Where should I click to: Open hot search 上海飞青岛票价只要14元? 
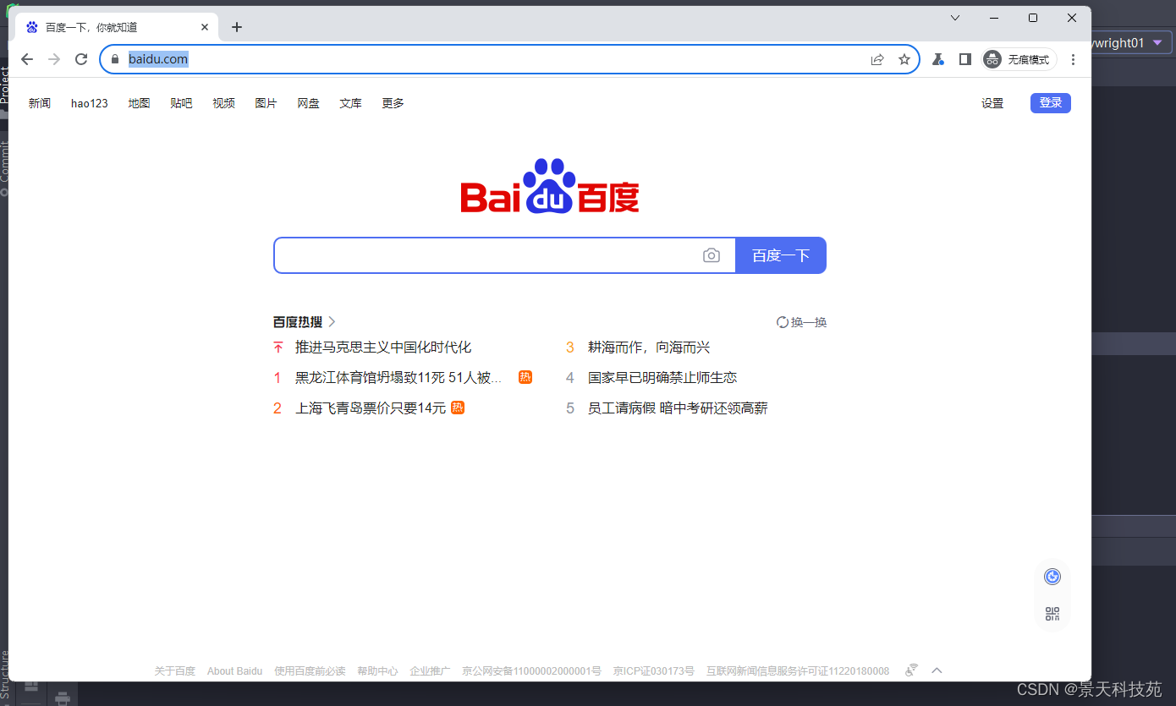tap(371, 408)
